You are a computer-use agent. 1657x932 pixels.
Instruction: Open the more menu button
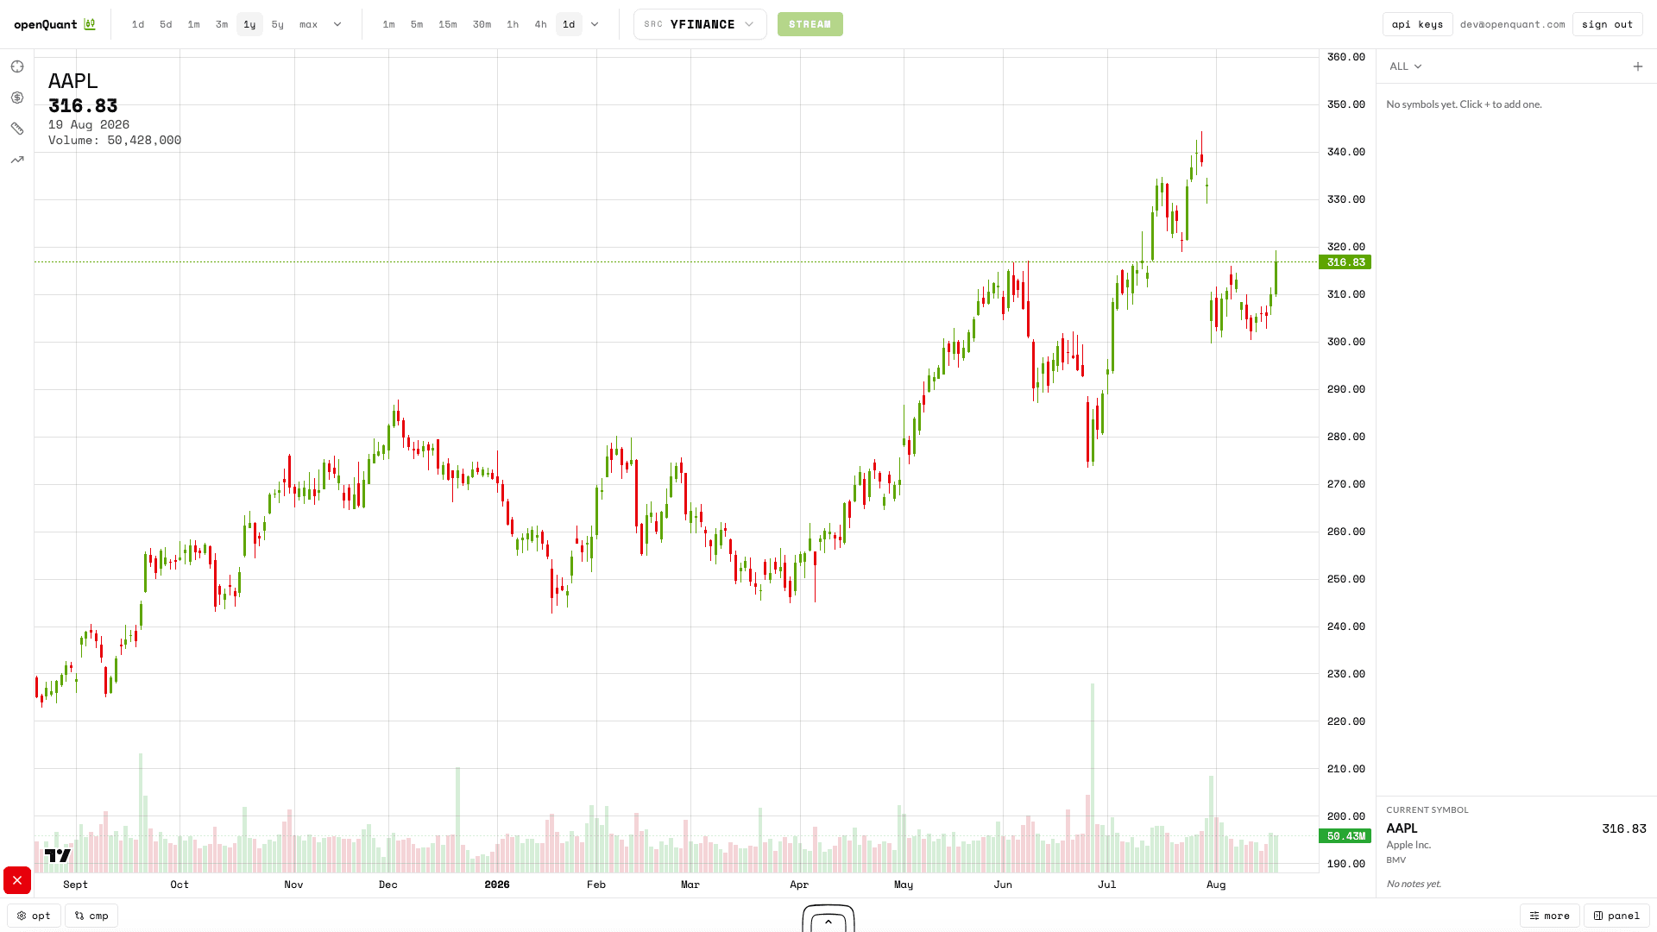click(x=1550, y=916)
